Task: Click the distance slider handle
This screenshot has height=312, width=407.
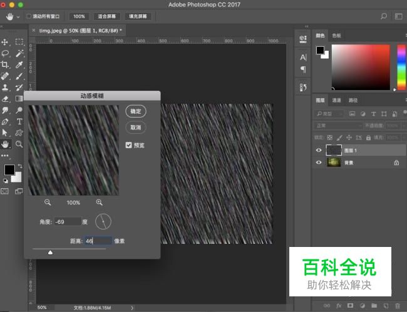Action: [x=50, y=253]
